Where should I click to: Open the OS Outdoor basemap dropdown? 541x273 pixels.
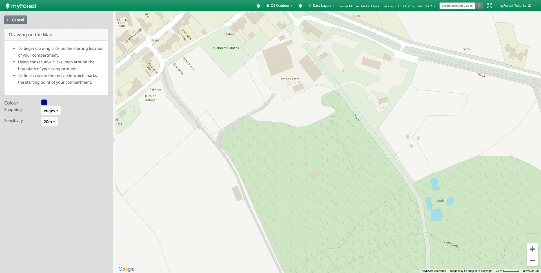click(279, 6)
